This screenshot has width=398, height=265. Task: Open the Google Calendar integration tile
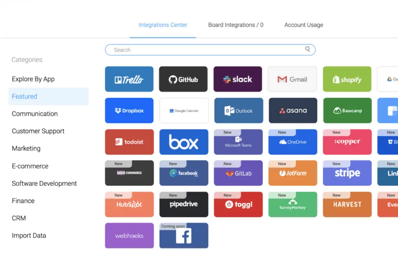184,111
